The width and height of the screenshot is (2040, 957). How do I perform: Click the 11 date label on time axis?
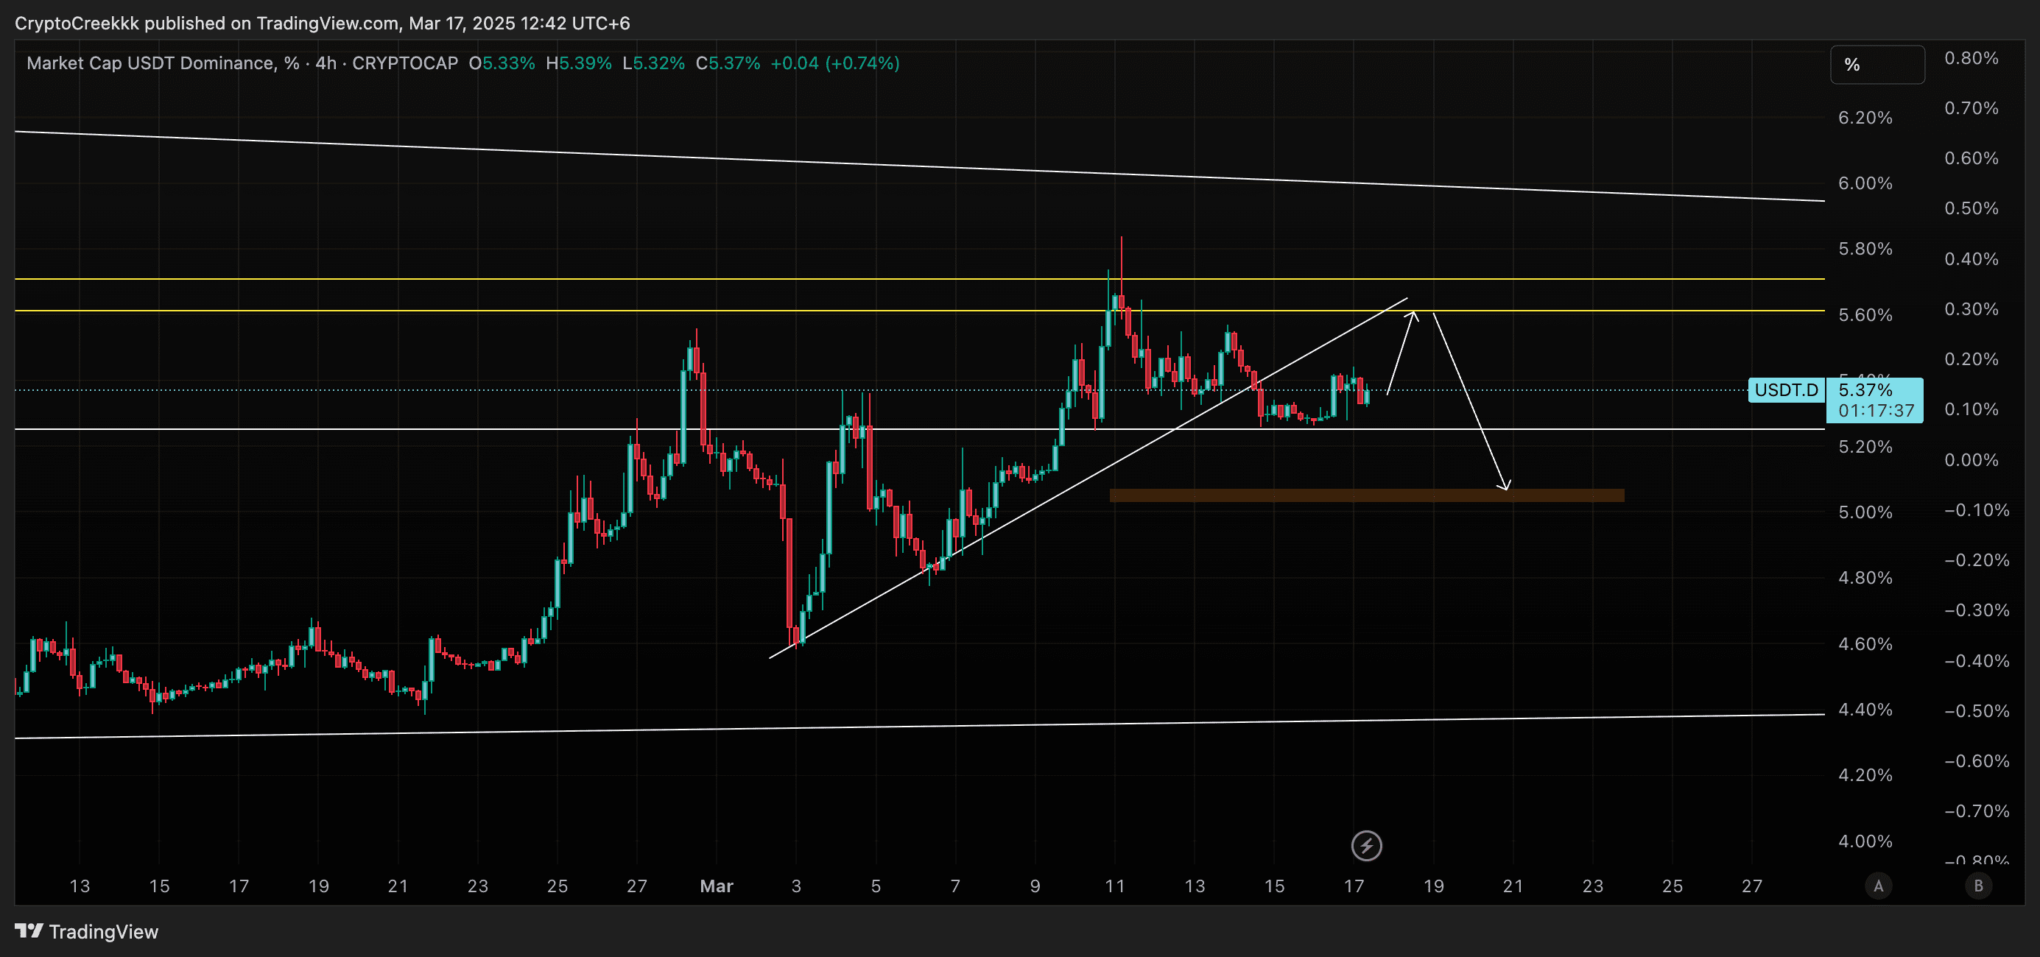[x=1114, y=886]
